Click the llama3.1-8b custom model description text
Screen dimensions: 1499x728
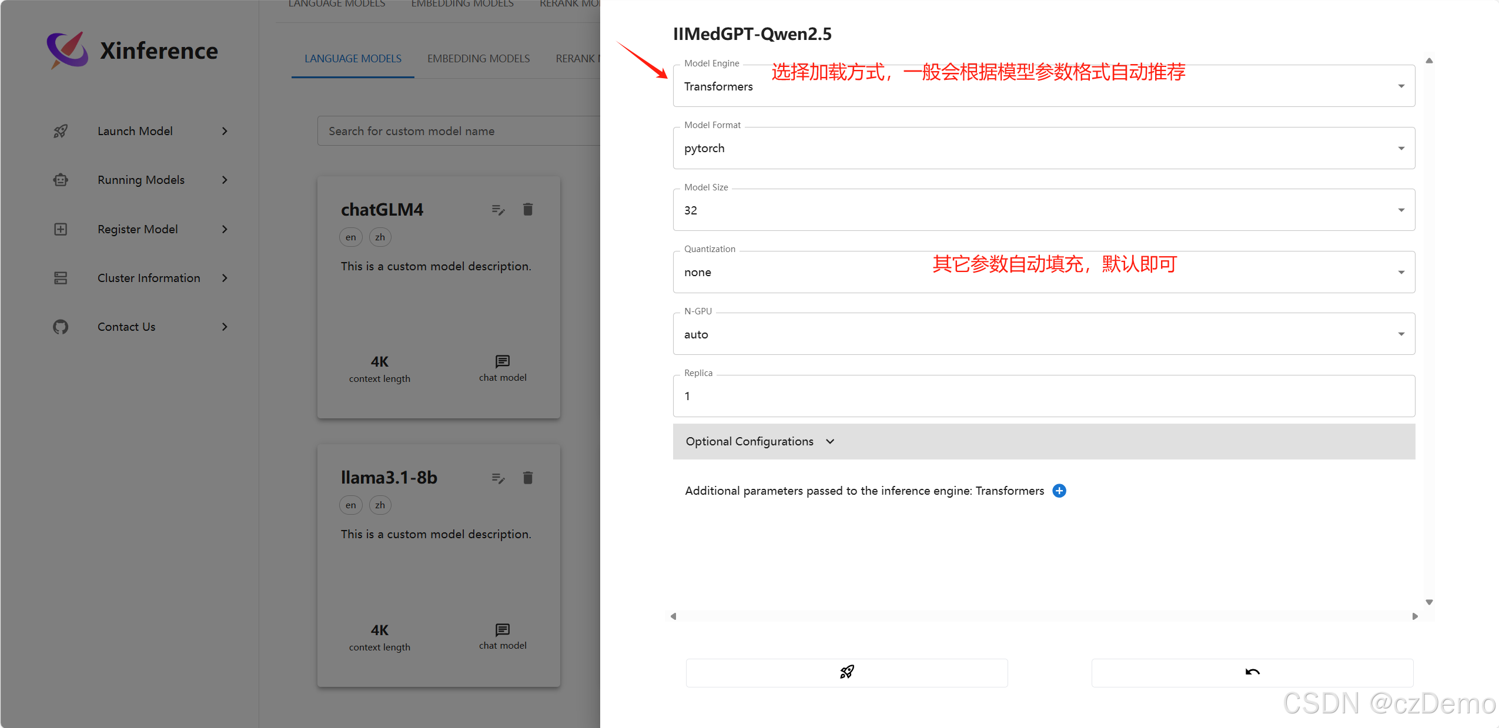(x=436, y=534)
